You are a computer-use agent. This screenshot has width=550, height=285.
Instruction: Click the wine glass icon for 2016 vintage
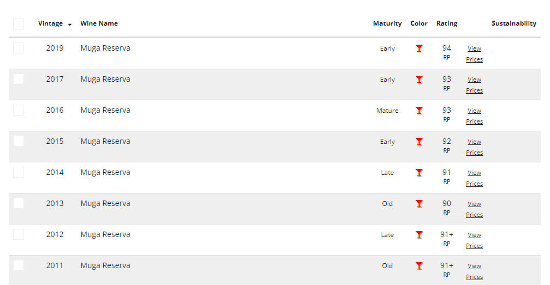coord(419,111)
